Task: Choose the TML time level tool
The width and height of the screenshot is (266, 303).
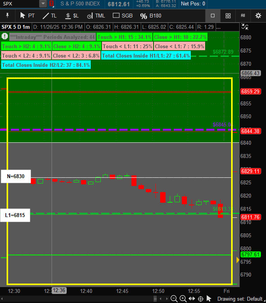Action: (x=96, y=16)
